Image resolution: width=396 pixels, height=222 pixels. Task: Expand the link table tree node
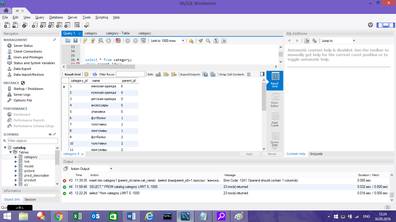(x=16, y=162)
